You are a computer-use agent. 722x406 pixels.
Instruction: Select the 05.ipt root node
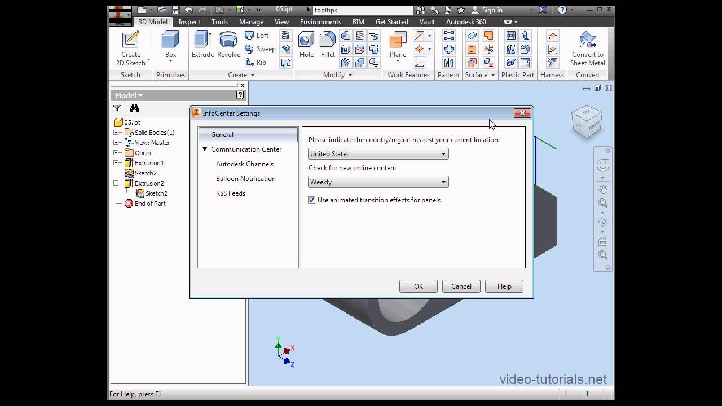coord(127,122)
